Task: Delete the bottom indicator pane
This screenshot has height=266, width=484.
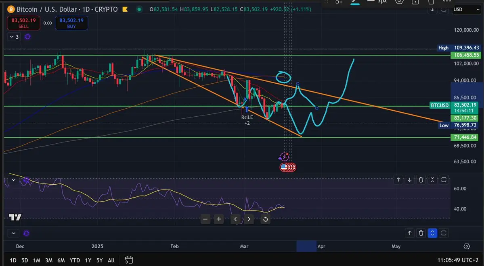Action: pyautogui.click(x=421, y=233)
